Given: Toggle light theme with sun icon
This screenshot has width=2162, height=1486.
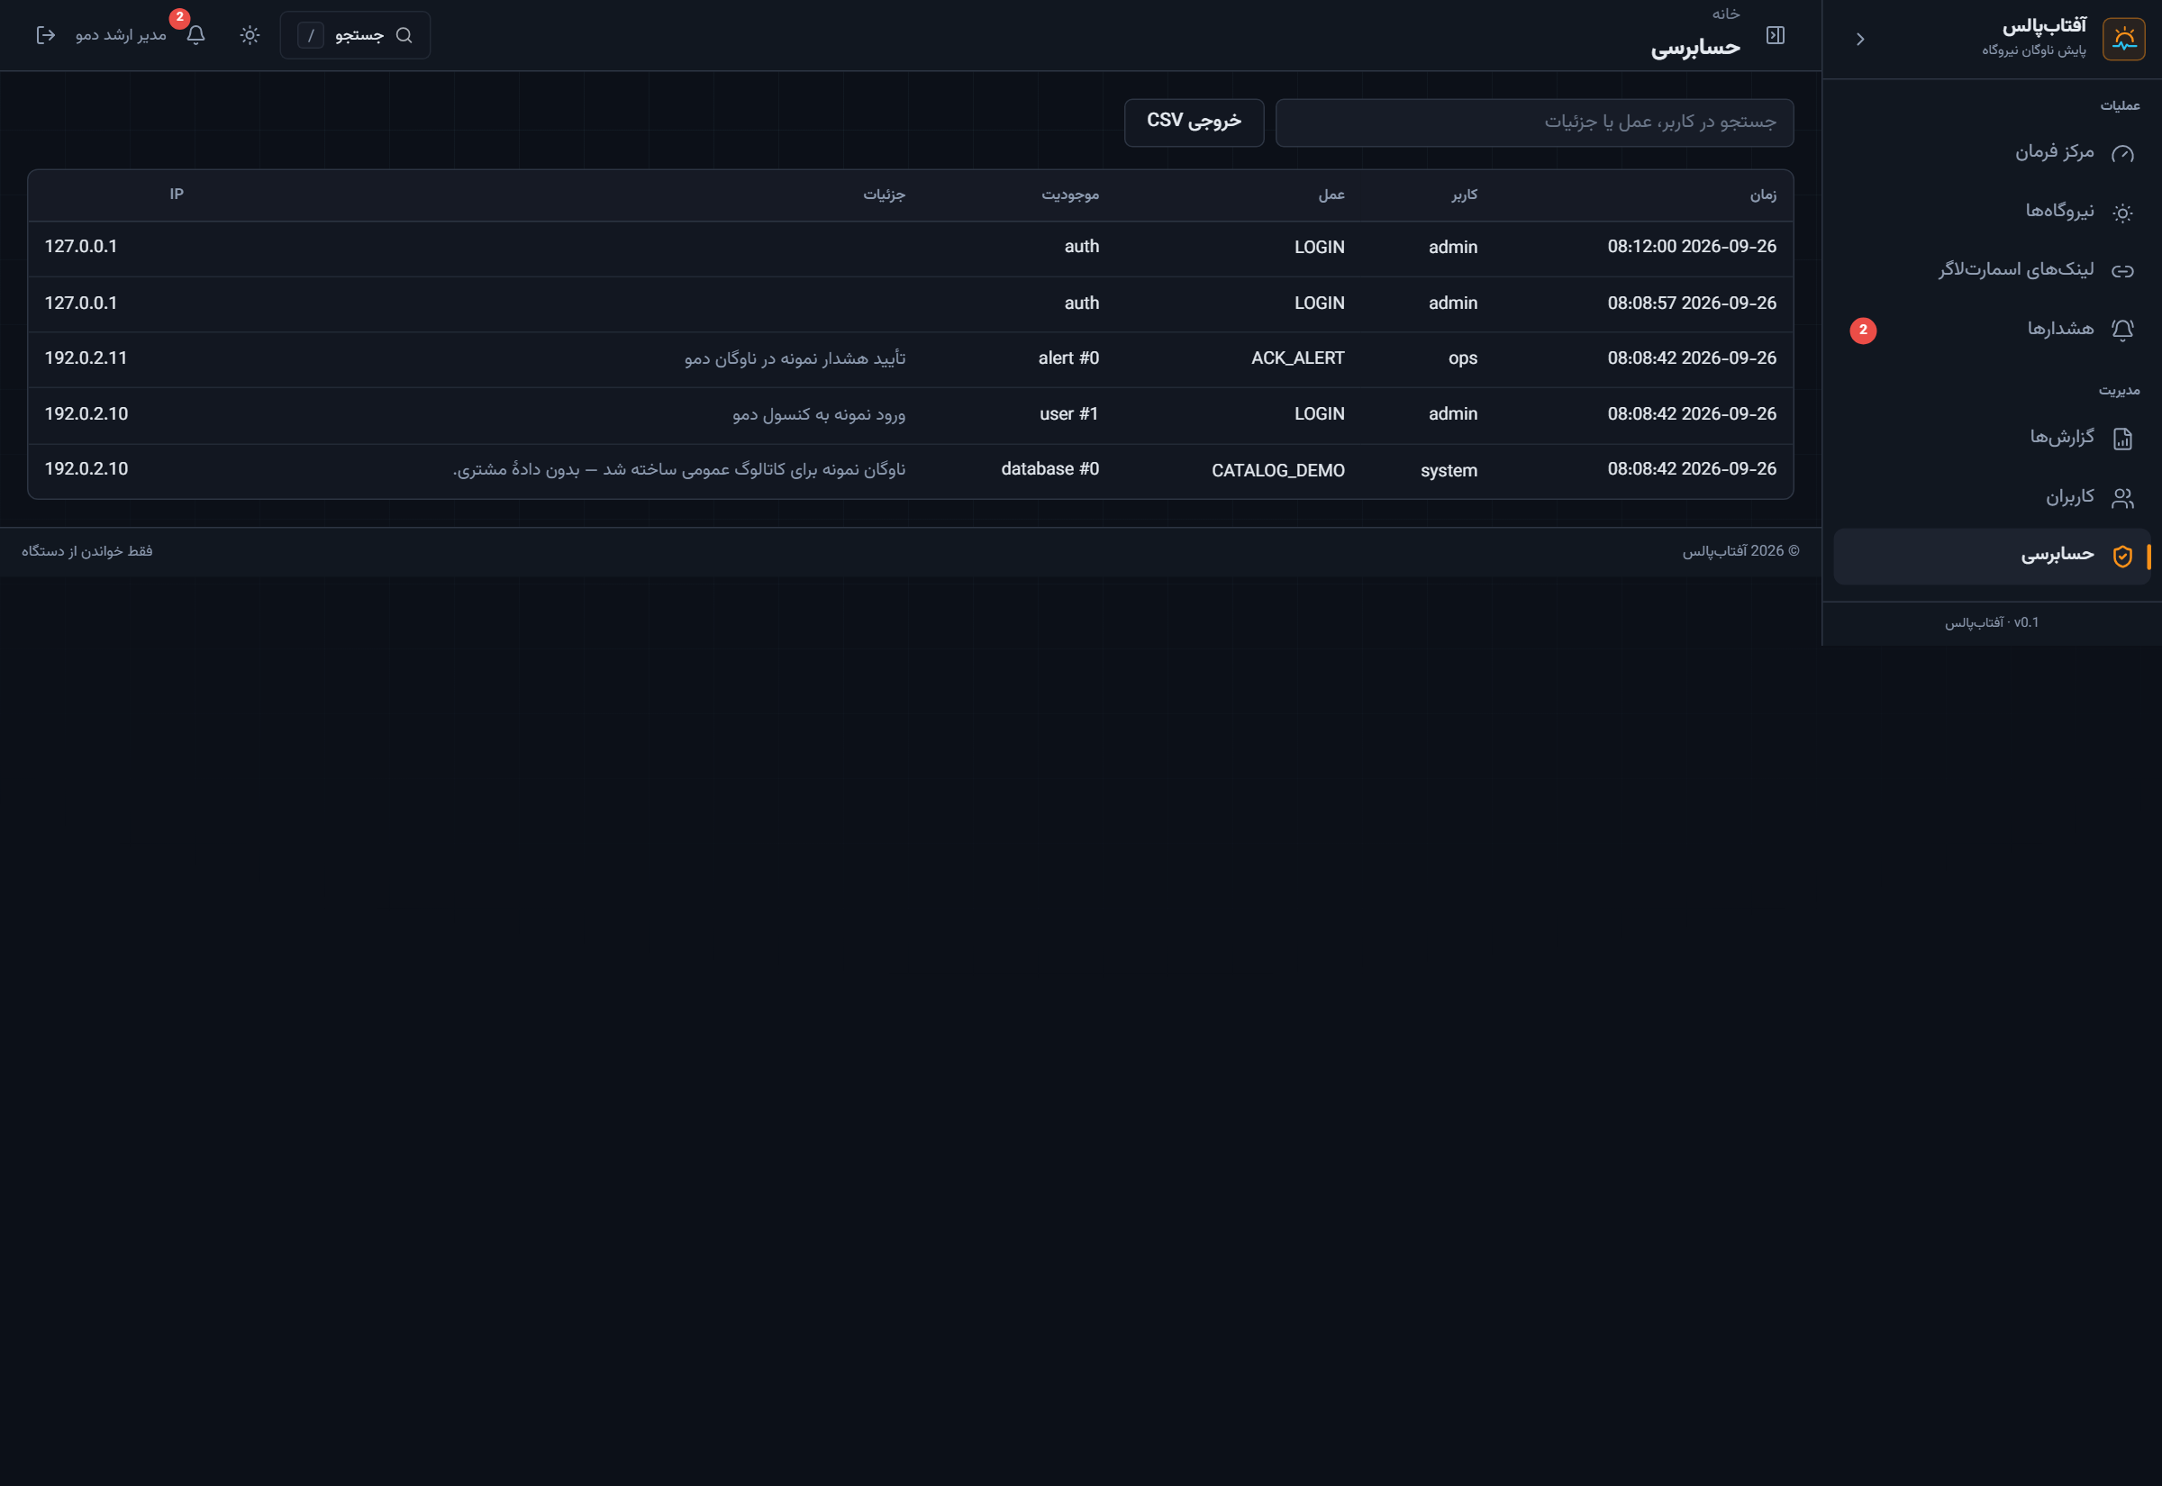Looking at the screenshot, I should [x=250, y=35].
